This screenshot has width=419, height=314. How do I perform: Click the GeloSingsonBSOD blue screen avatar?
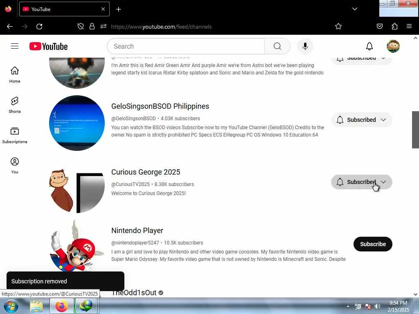77,123
